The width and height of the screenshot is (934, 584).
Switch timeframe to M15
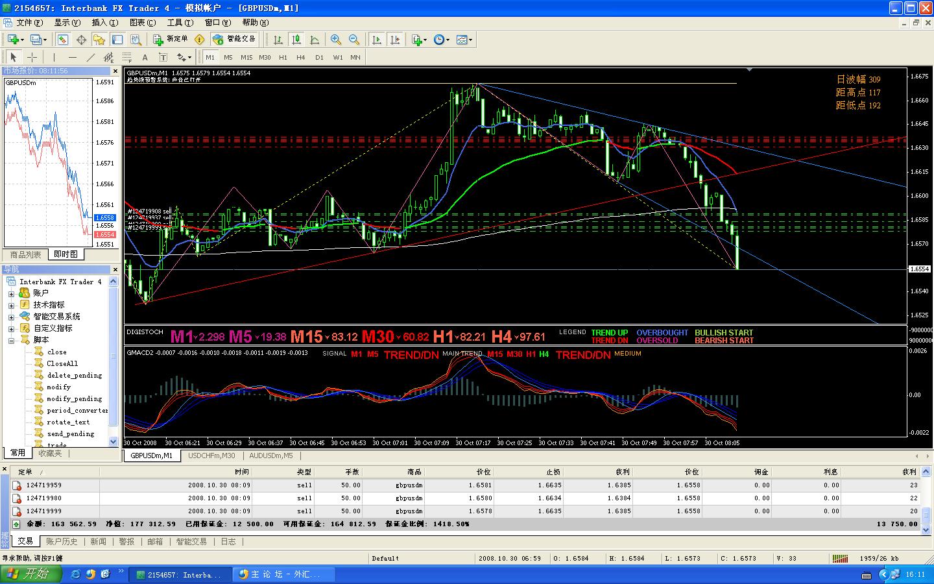(x=246, y=57)
